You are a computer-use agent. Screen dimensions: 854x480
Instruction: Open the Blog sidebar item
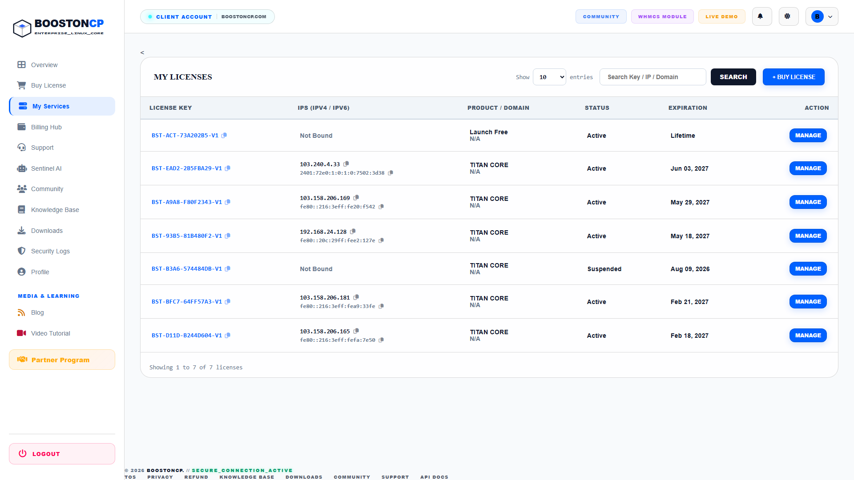point(62,312)
